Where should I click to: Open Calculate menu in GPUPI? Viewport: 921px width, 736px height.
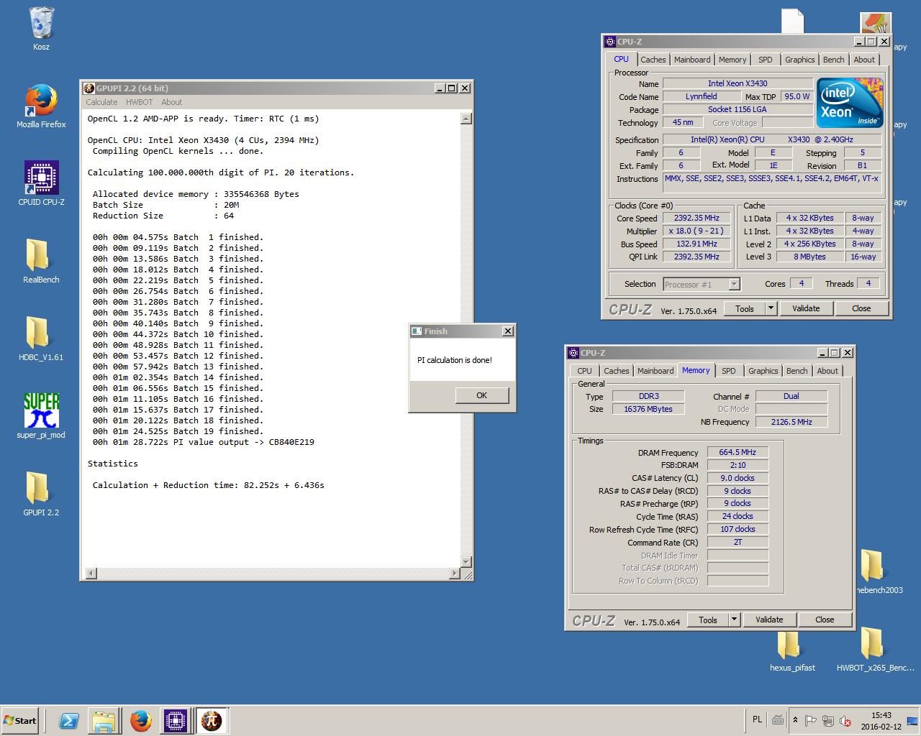(x=101, y=102)
